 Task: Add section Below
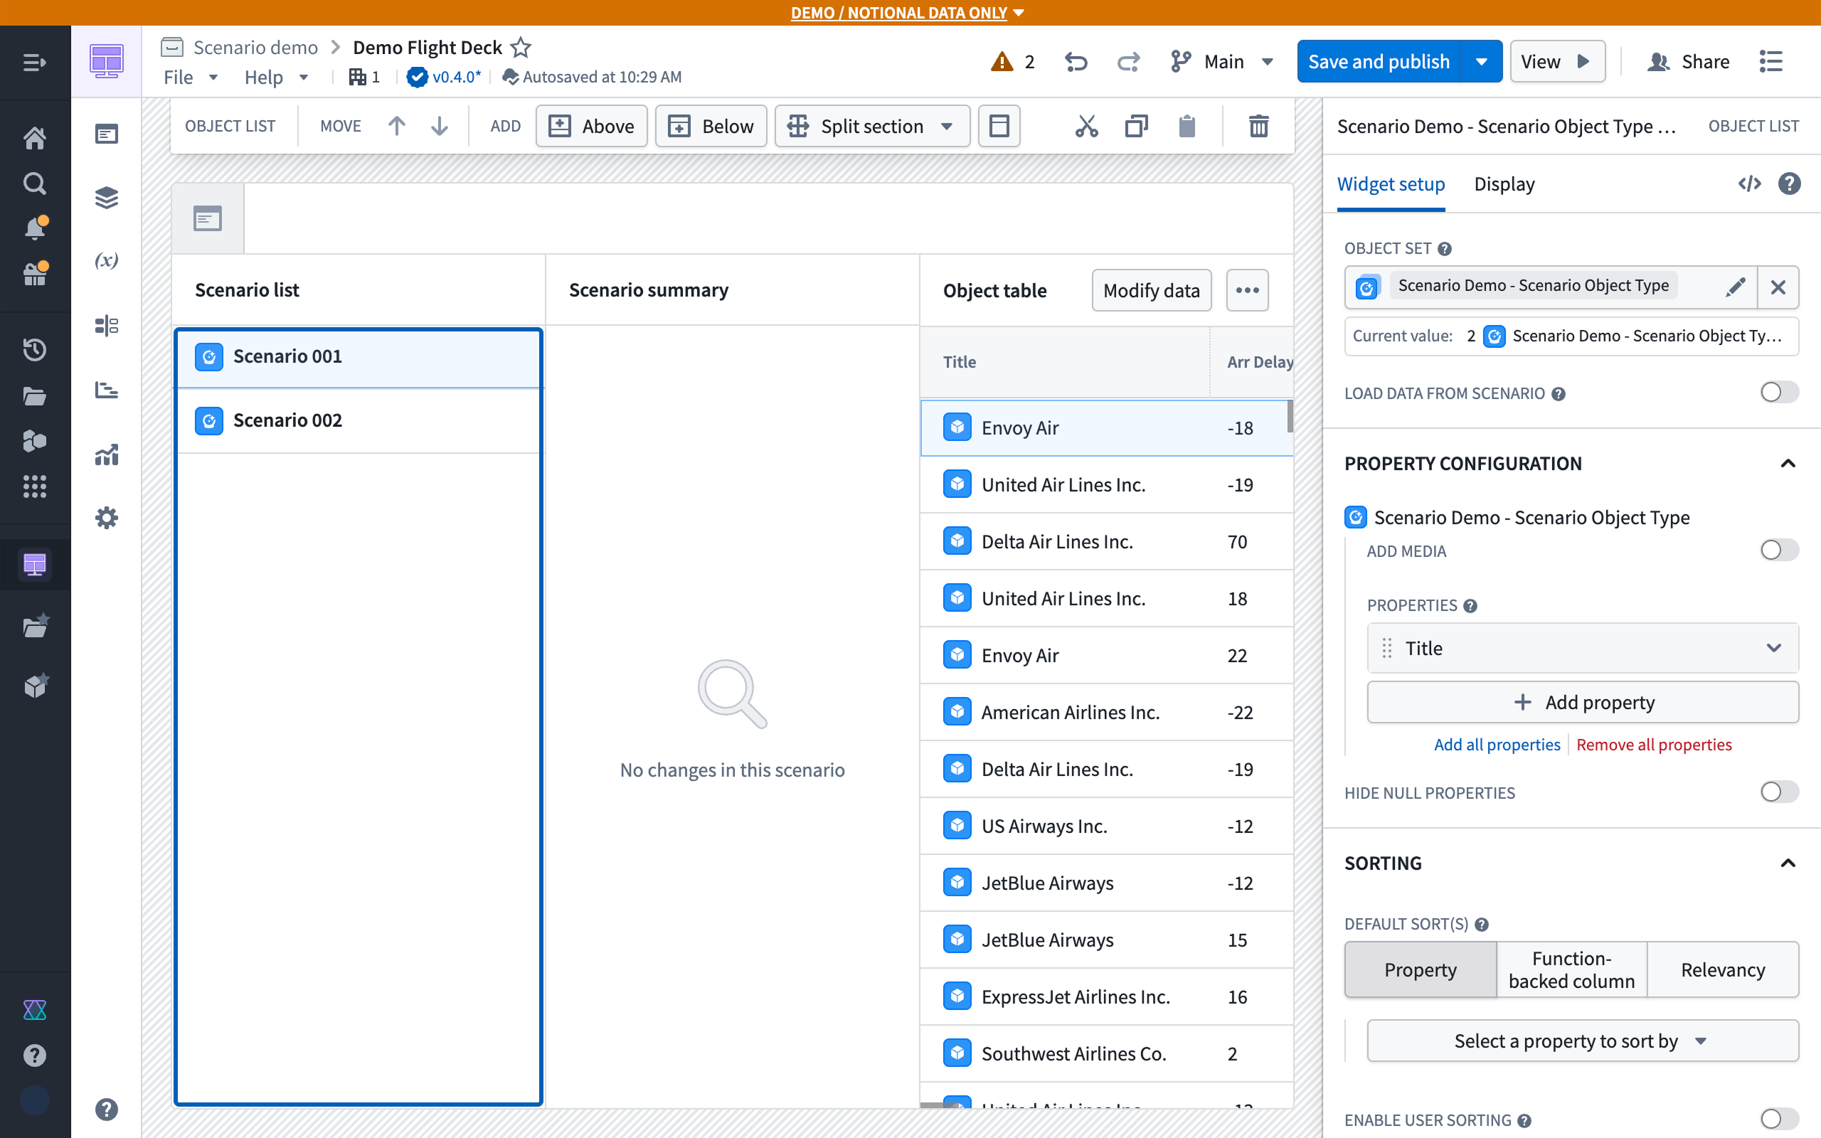[x=711, y=126]
